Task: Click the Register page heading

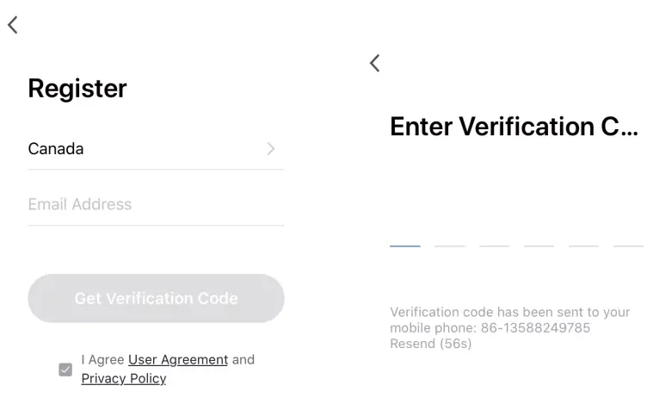Action: 77,88
